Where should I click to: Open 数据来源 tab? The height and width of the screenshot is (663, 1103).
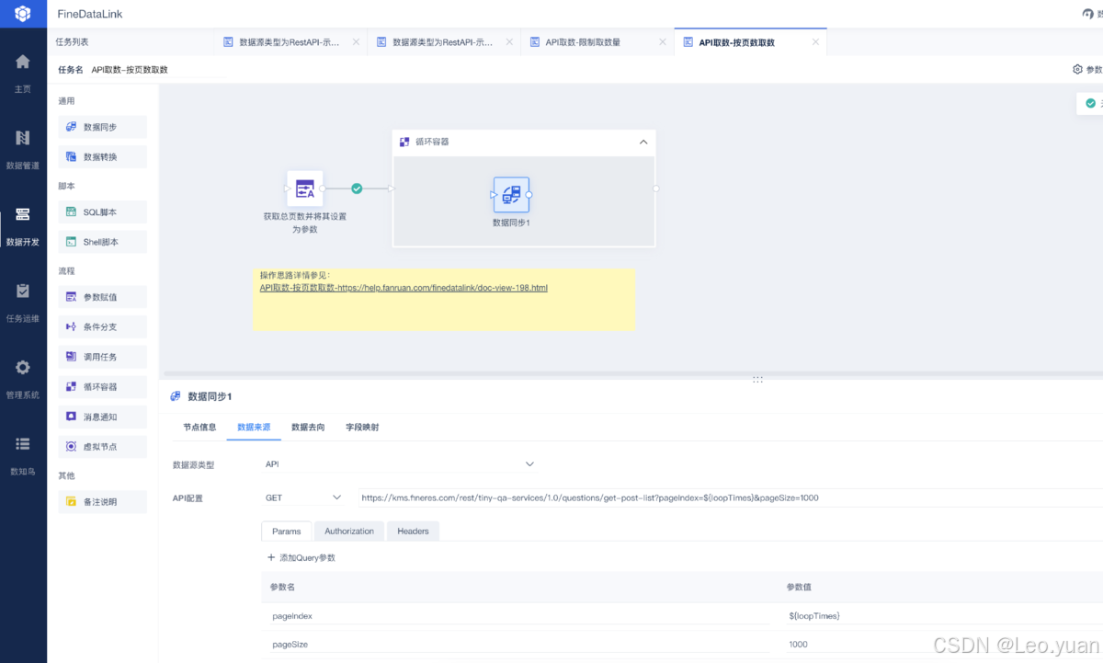254,428
